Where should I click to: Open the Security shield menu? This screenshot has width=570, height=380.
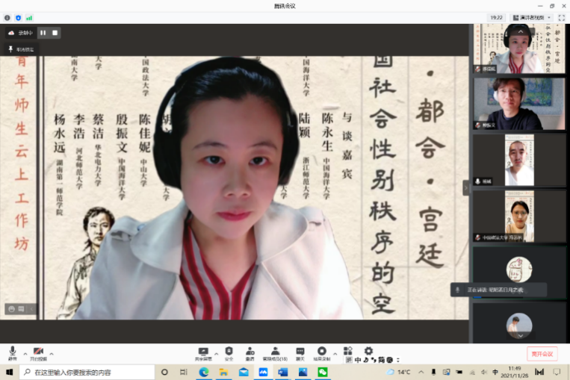coord(229,352)
